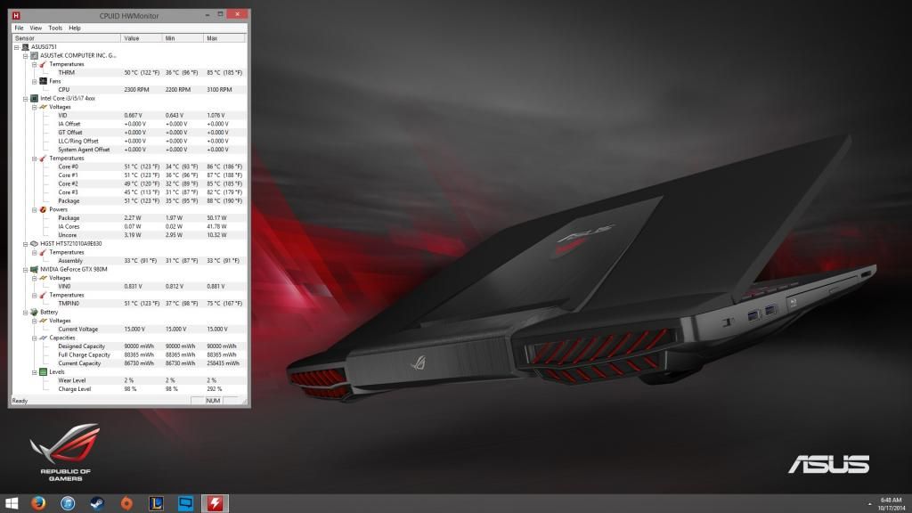The image size is (912, 513).
Task: Collapse the Intel Core i3/i5/i7 node
Action: (x=26, y=99)
